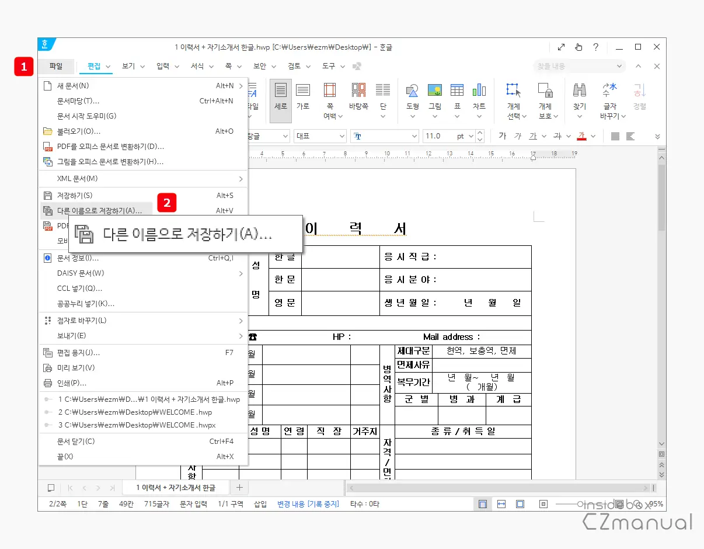704x549 pixels.
Task: Apply italic with the slanted 가 icon
Action: pos(518,136)
